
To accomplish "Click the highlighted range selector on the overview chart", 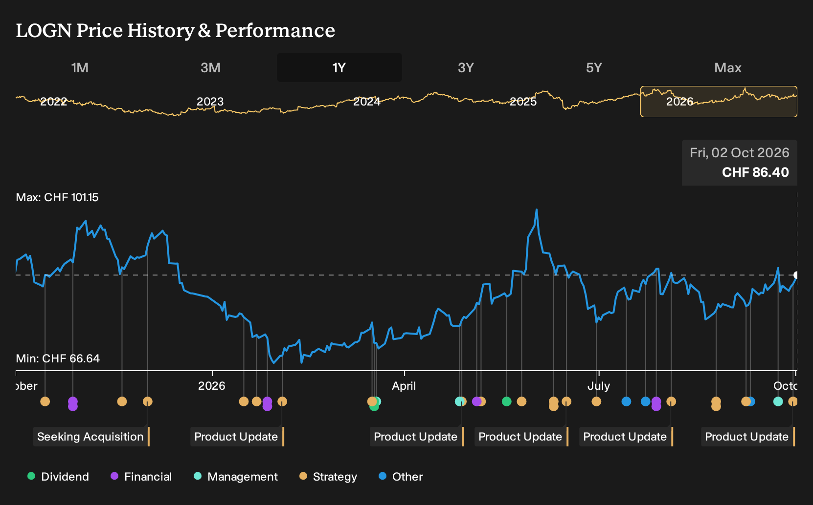I will (719, 102).
